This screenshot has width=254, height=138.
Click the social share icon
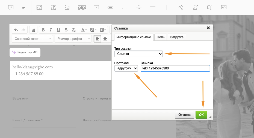click(x=181, y=7)
